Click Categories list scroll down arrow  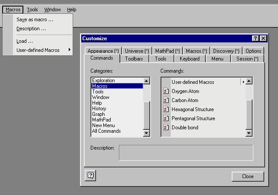pos(147,133)
